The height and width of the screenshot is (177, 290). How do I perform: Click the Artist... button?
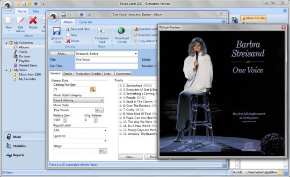click(62, 54)
